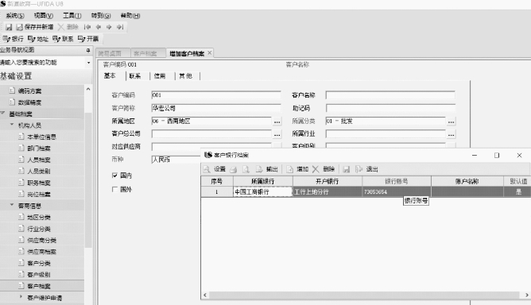Screen dimensions: 531x305
Task: Switch to the 其他 form tab
Action: 185,76
